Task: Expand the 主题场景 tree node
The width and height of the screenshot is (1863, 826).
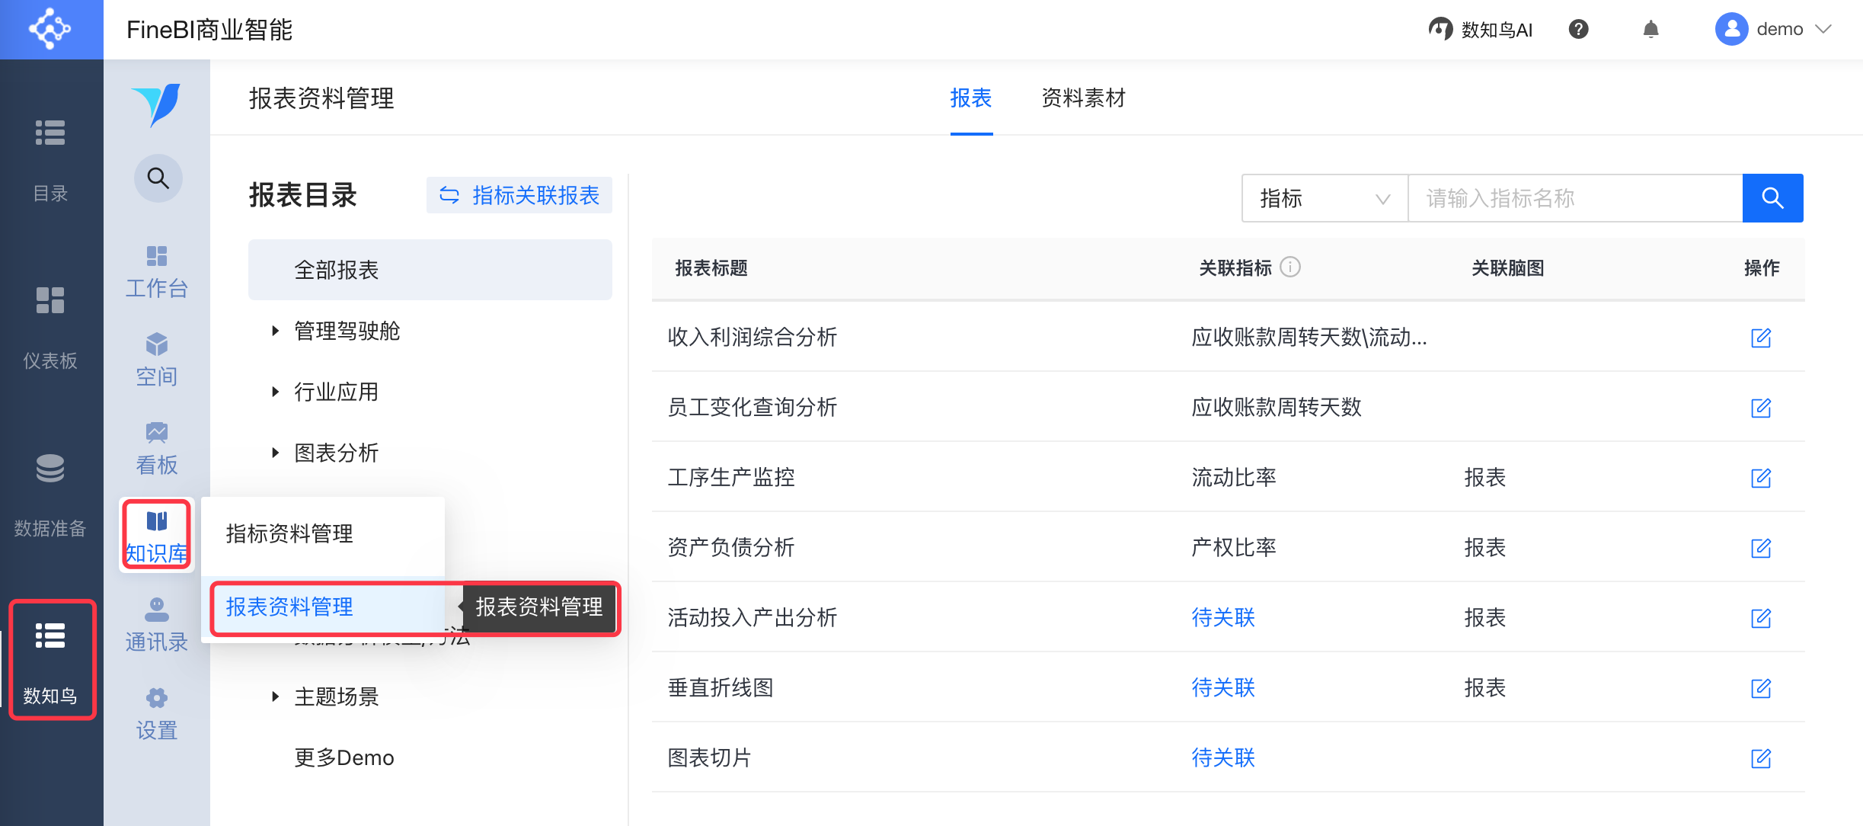Action: pyautogui.click(x=276, y=696)
